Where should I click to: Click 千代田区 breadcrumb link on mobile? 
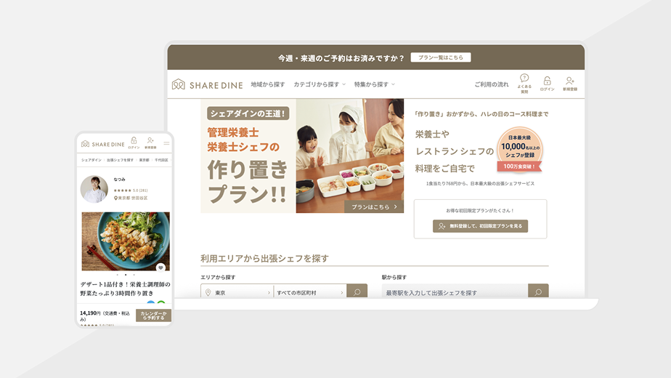(x=161, y=160)
